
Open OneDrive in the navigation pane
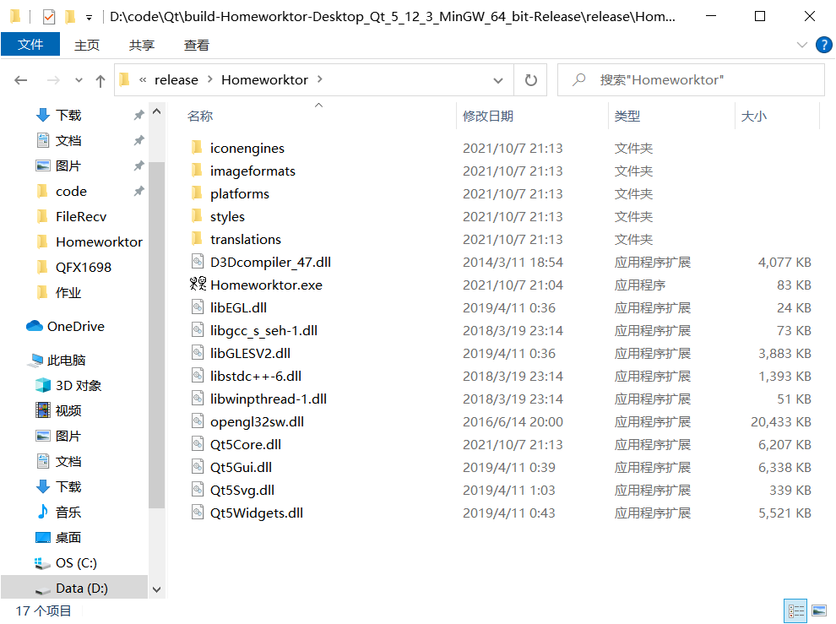(76, 327)
